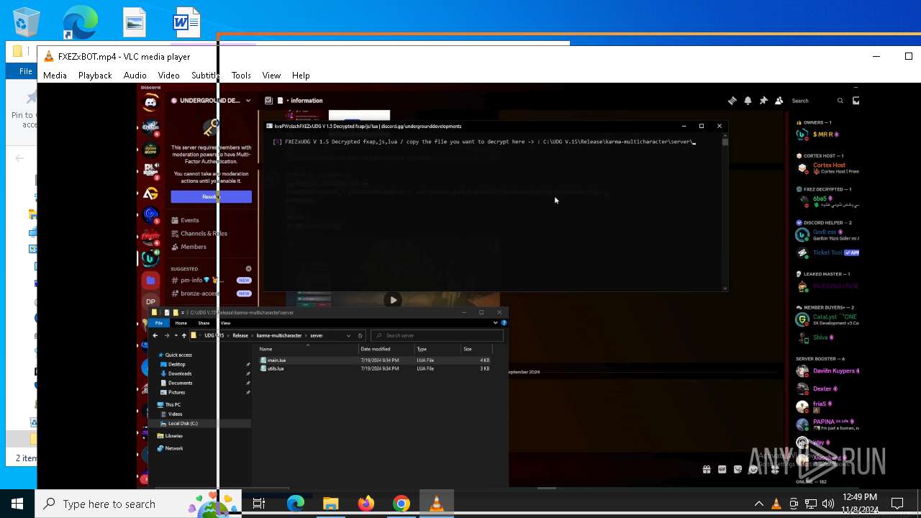Screen dimensions: 921x518
Task: Launch Firefox from the taskbar
Action: click(x=366, y=504)
